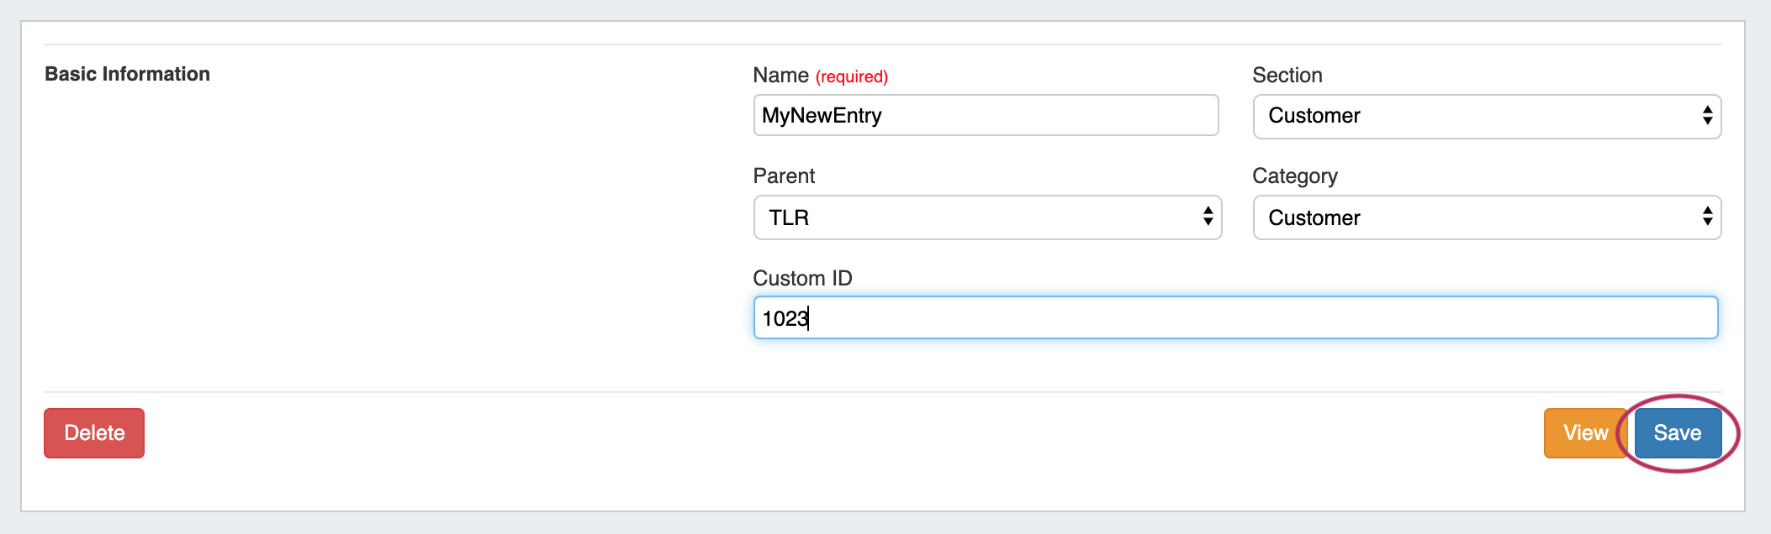Click the orange View button
Image resolution: width=1771 pixels, height=534 pixels.
click(x=1584, y=433)
